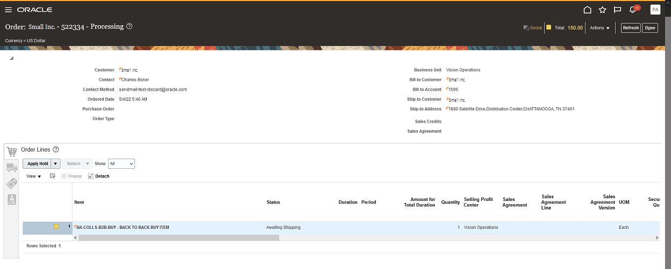
Task: Click the UOM column header
Action: tap(624, 202)
